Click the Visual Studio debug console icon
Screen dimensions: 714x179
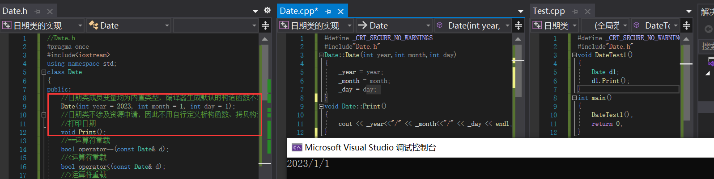point(297,147)
